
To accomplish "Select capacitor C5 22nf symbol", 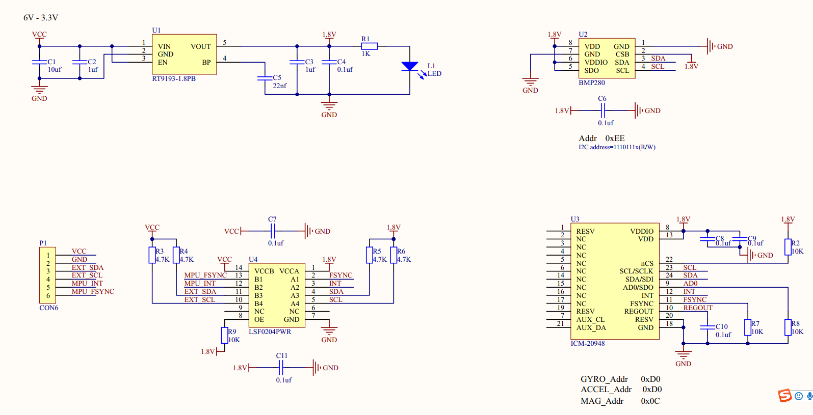I will coord(265,78).
